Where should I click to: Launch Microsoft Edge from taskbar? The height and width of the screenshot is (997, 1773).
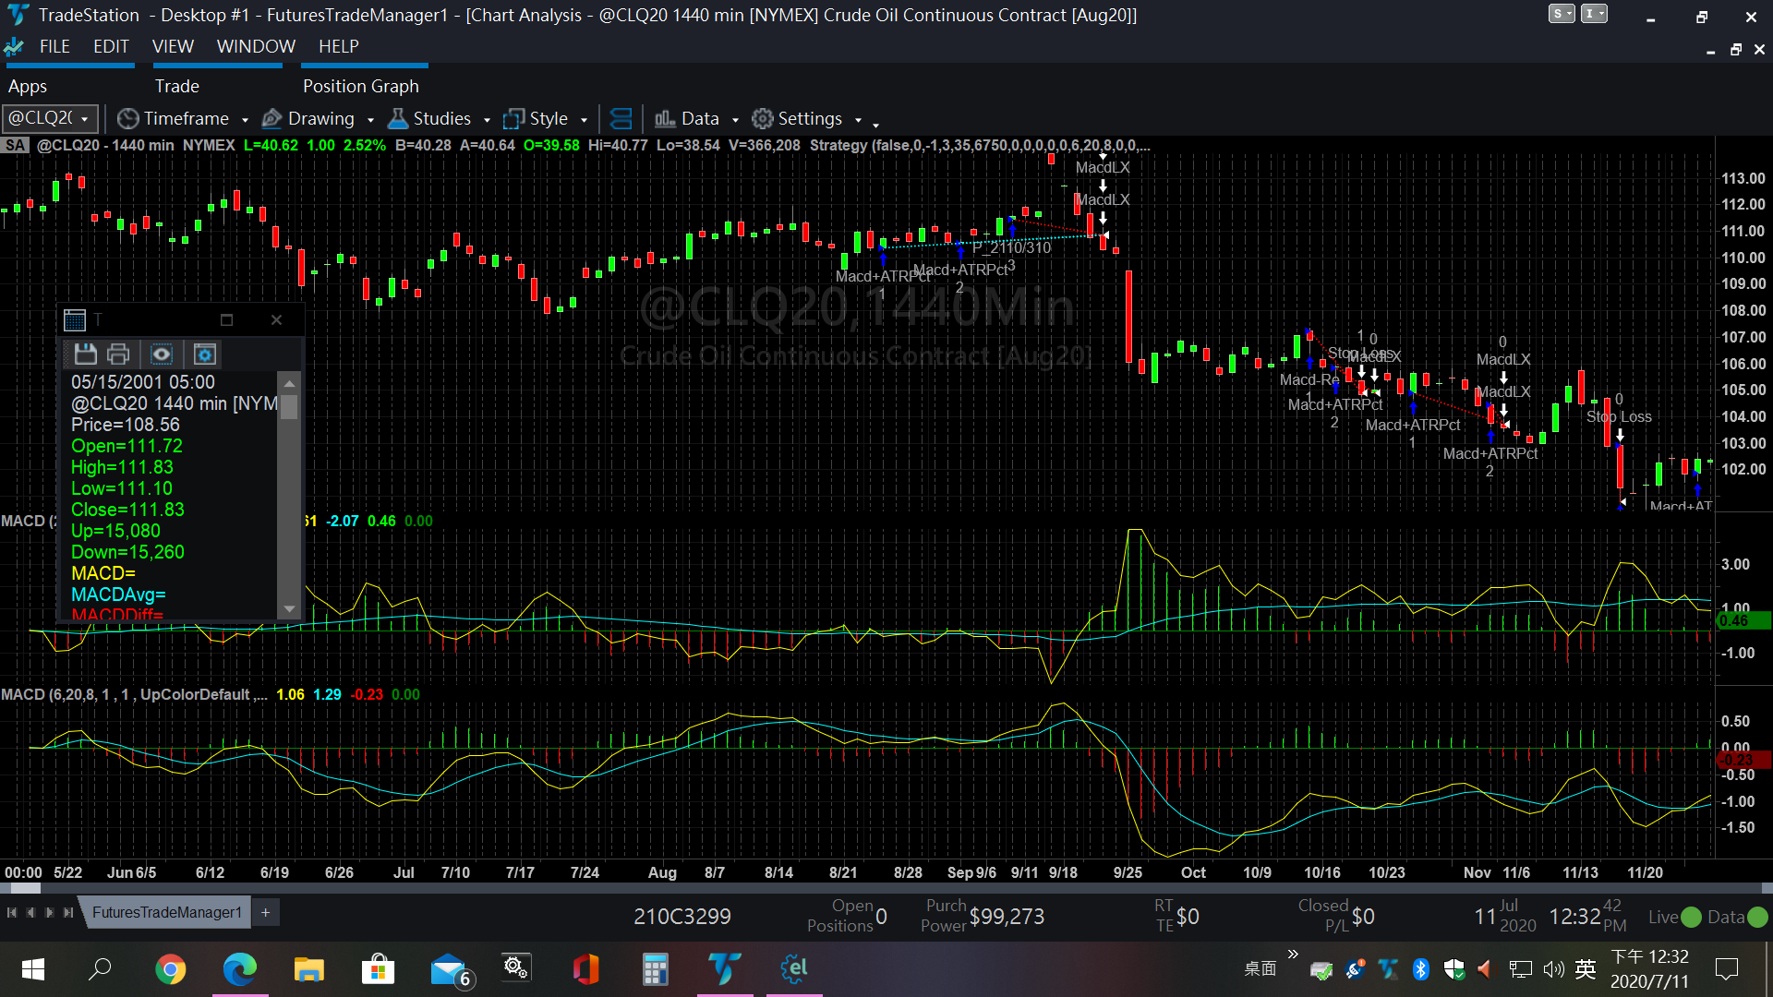point(240,969)
